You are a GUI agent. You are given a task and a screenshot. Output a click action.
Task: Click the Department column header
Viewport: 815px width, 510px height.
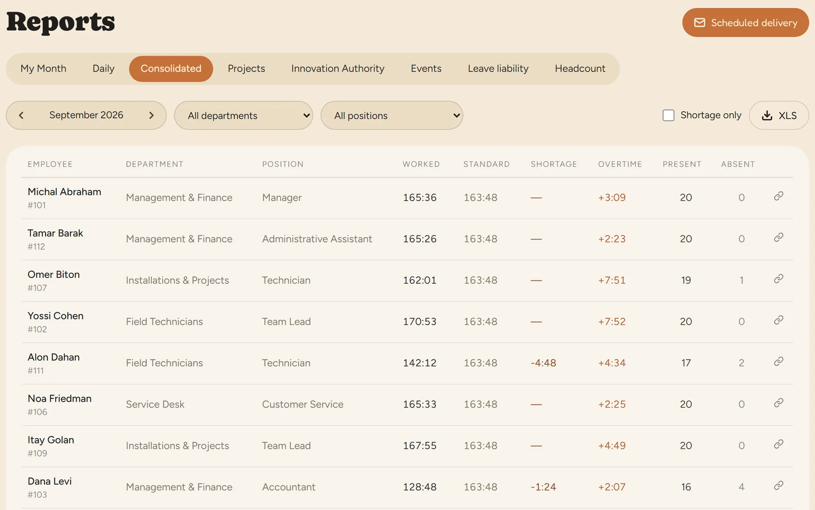click(x=154, y=164)
